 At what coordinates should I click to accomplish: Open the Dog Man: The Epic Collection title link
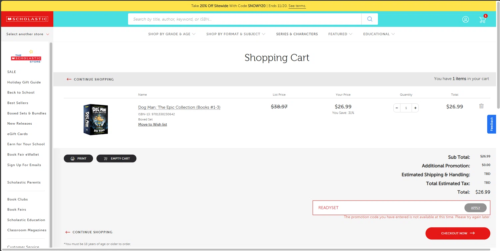[179, 107]
